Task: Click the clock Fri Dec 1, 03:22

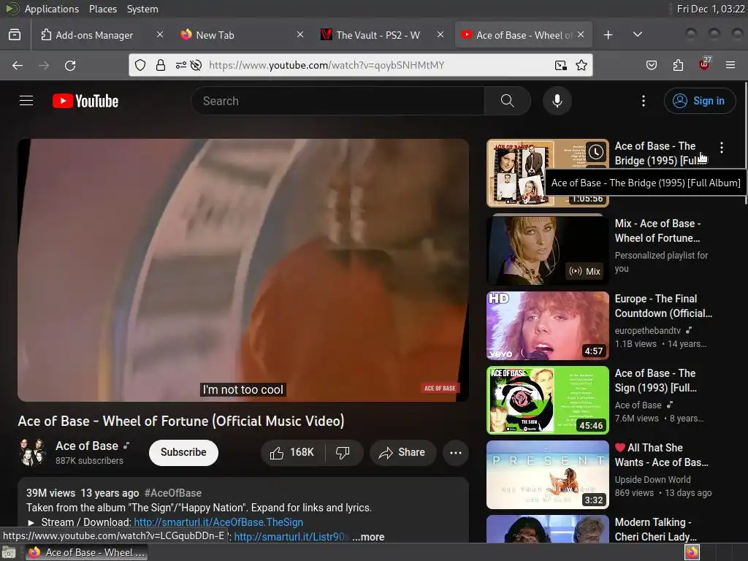Action: pos(711,9)
